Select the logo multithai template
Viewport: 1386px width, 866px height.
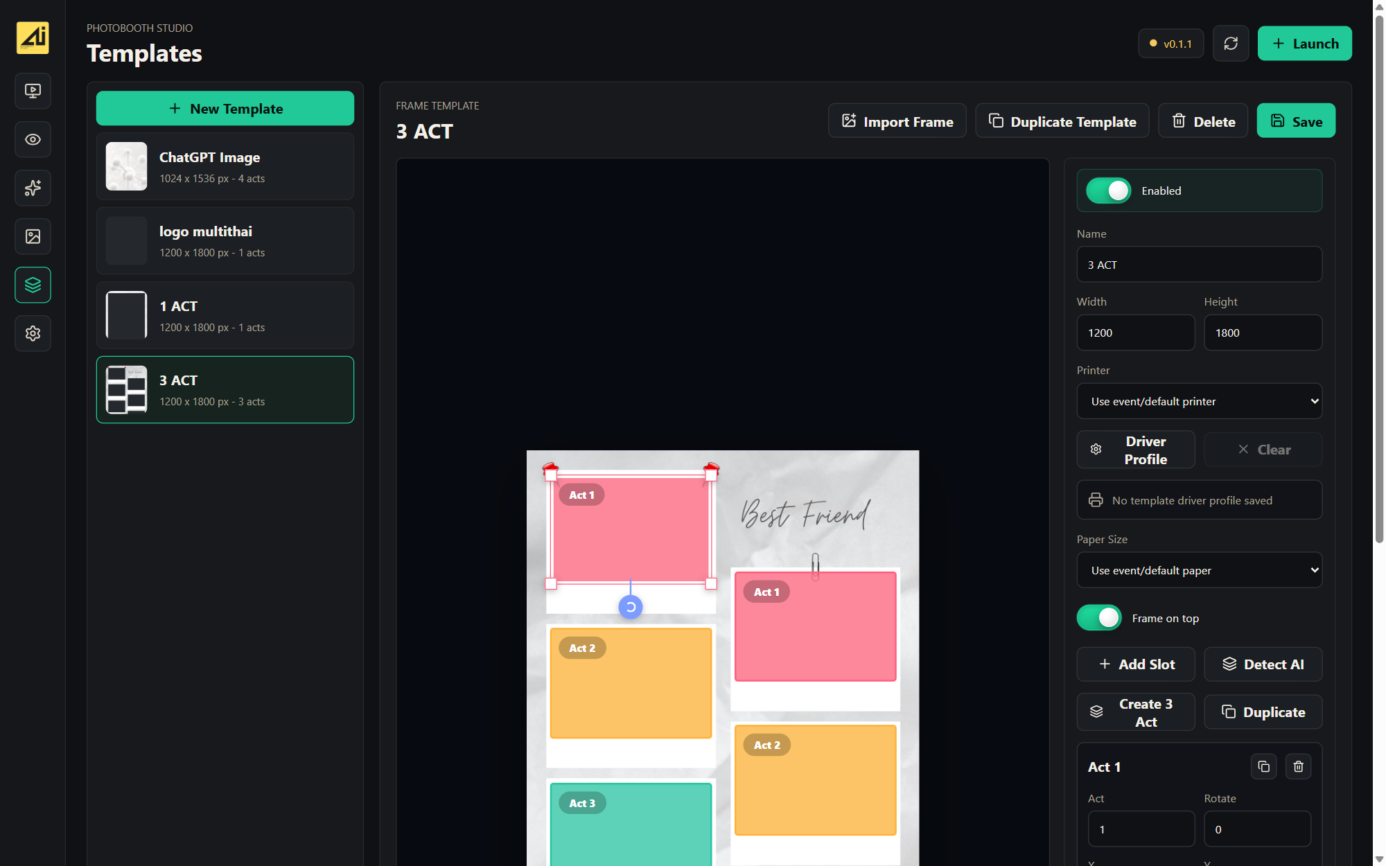pos(225,240)
